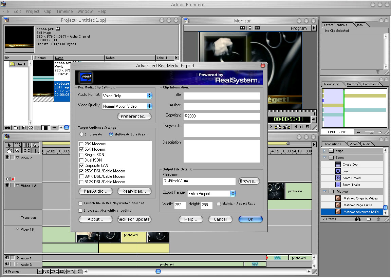Switch to the History tab

pyautogui.click(x=352, y=84)
